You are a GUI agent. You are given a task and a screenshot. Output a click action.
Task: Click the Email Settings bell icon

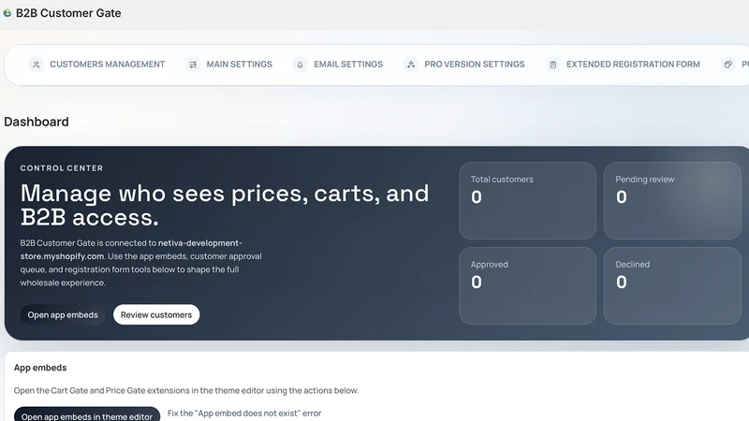300,65
